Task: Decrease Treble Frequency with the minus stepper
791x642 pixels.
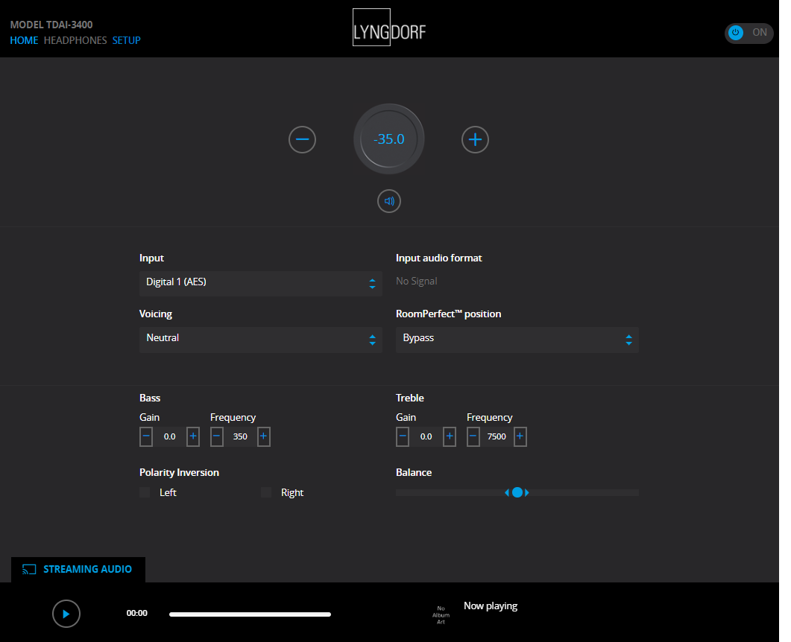Action: click(473, 436)
